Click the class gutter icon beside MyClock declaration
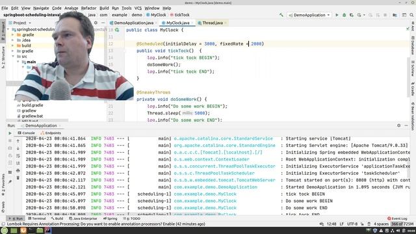 coord(117,30)
